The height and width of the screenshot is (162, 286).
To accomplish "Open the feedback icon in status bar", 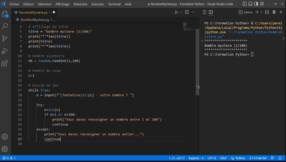I will (272, 158).
